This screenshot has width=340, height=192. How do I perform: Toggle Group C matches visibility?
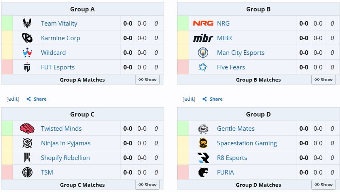[x=147, y=185]
